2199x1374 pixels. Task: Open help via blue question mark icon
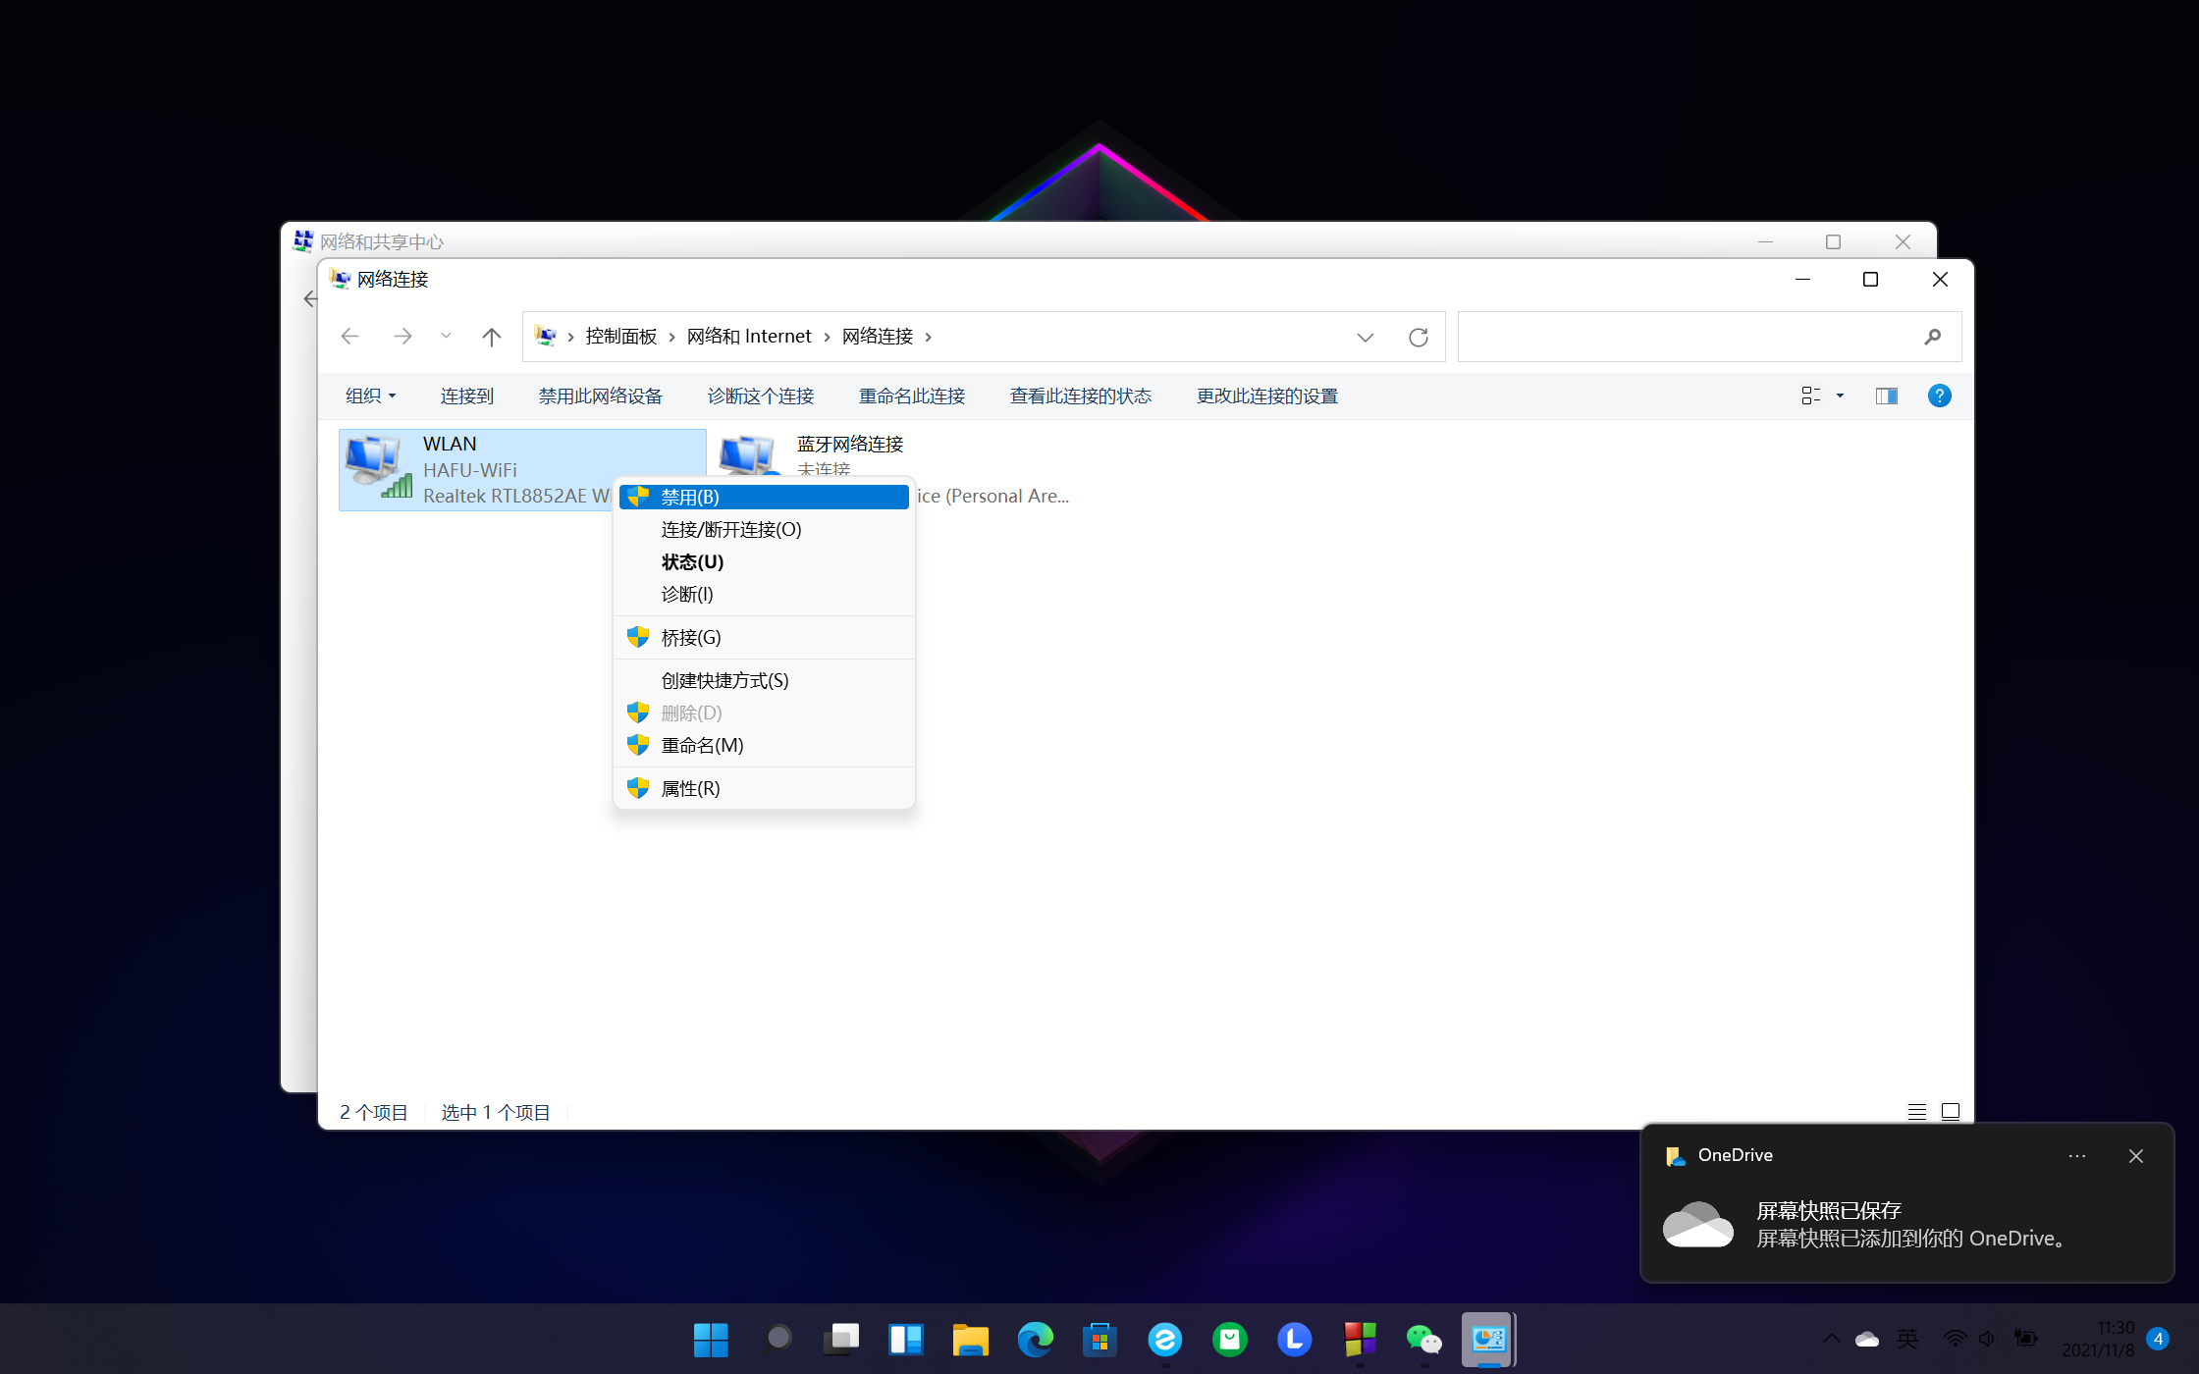[1938, 396]
